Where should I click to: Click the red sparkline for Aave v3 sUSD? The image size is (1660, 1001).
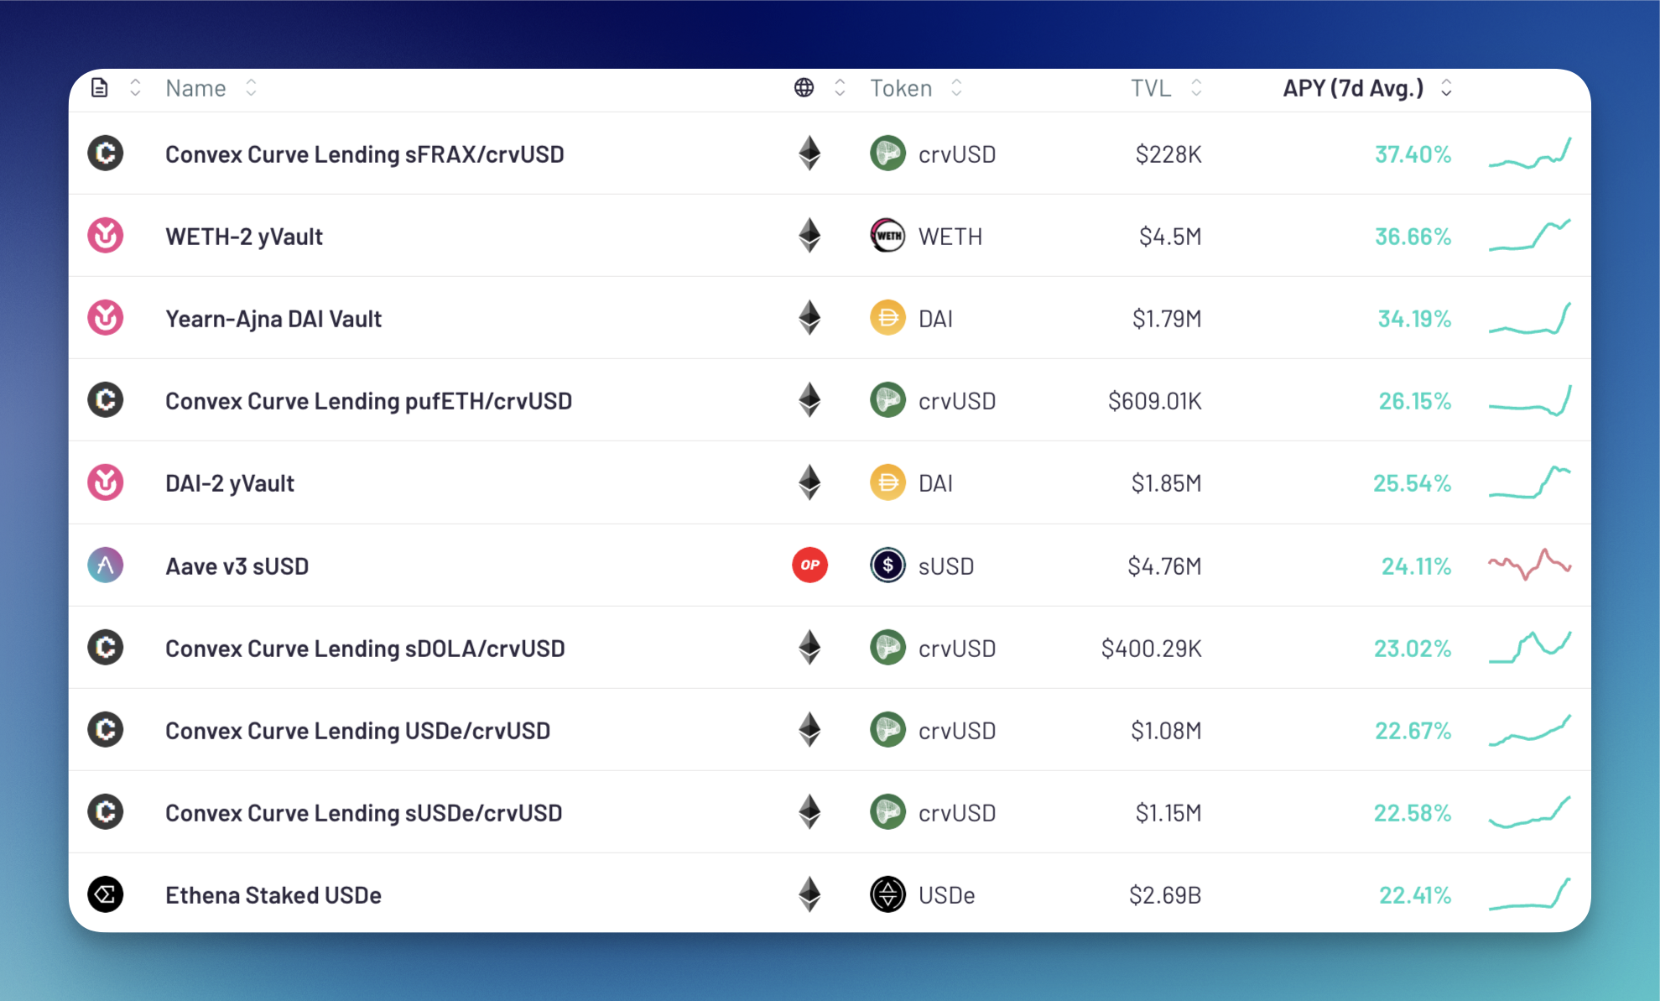click(x=1530, y=565)
